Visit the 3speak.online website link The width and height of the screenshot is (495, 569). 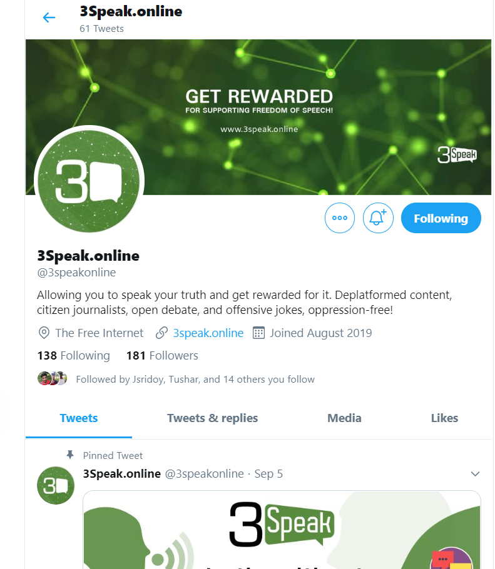click(x=208, y=333)
